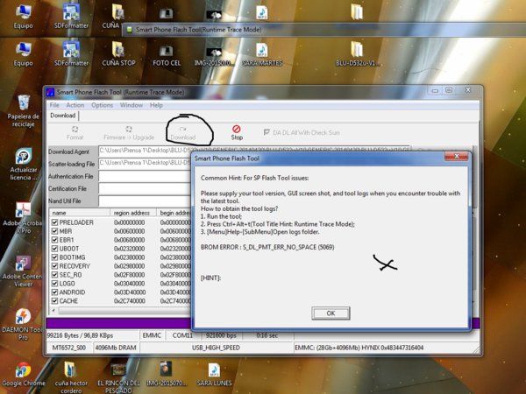This screenshot has width=526, height=394.
Task: Open the FOTO CEL desktop icon
Action: [x=167, y=52]
